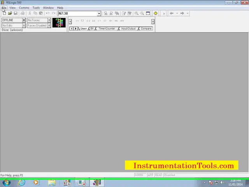Click inside the N7:30 address field

click(x=77, y=14)
